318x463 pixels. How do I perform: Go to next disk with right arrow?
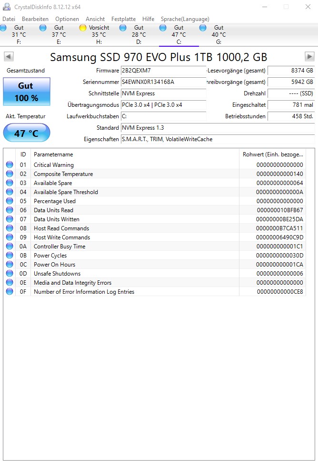[x=309, y=56]
